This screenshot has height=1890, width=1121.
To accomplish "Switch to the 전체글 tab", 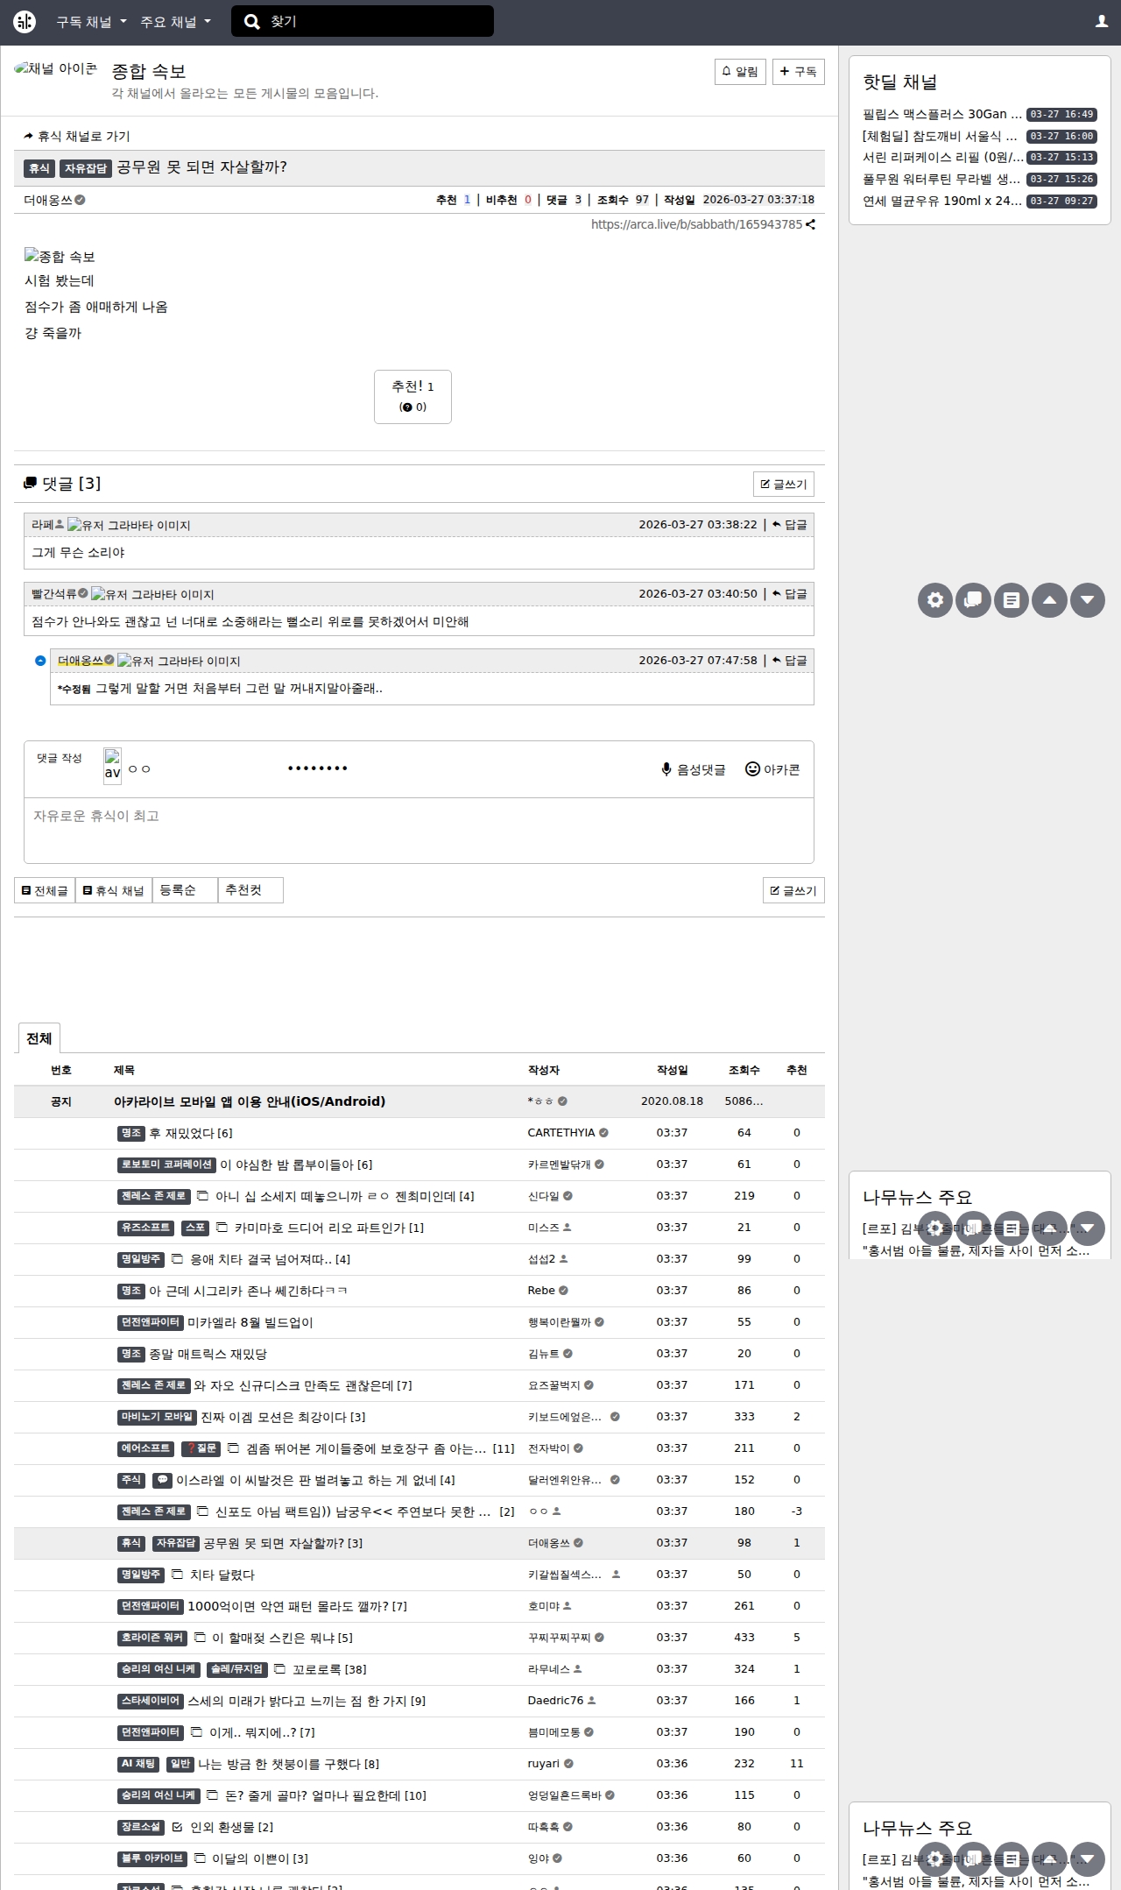I will pyautogui.click(x=45, y=891).
